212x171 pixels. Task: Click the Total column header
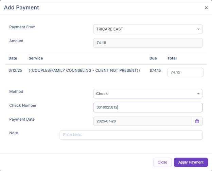coord(172,58)
